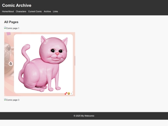Click the share icon on the cat image

(11, 64)
